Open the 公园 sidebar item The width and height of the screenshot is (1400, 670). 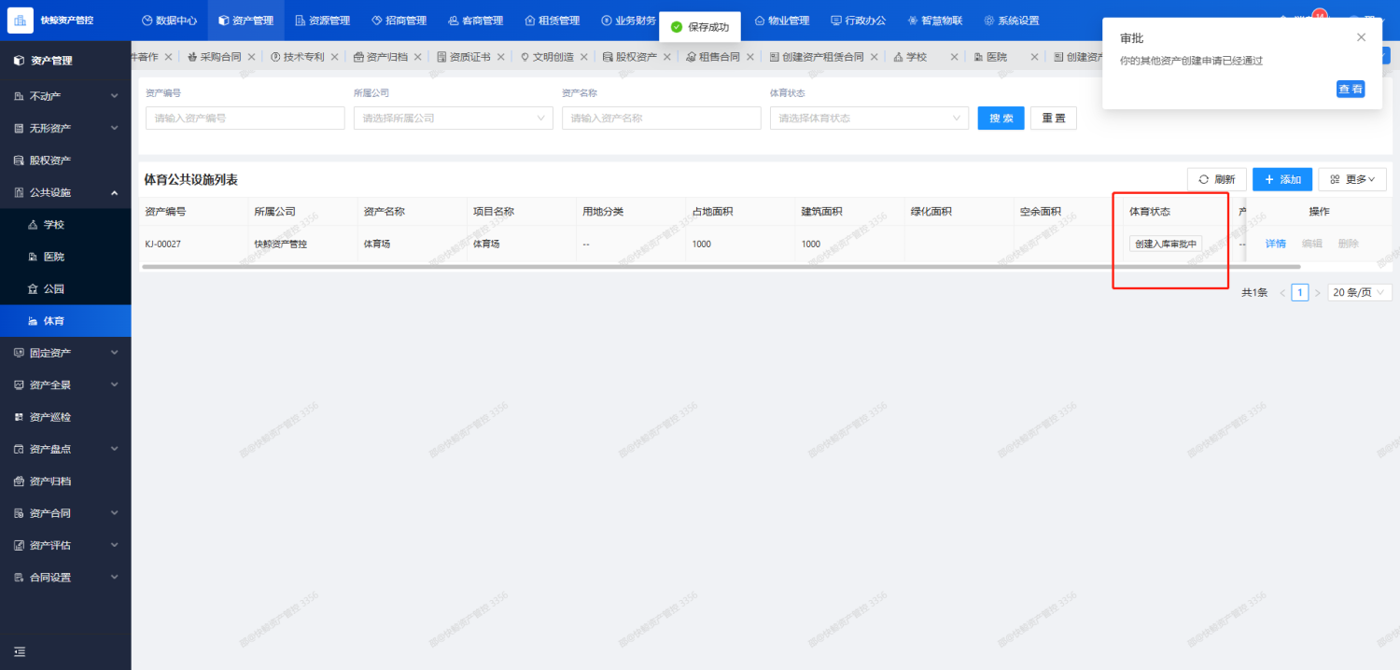[x=65, y=289]
